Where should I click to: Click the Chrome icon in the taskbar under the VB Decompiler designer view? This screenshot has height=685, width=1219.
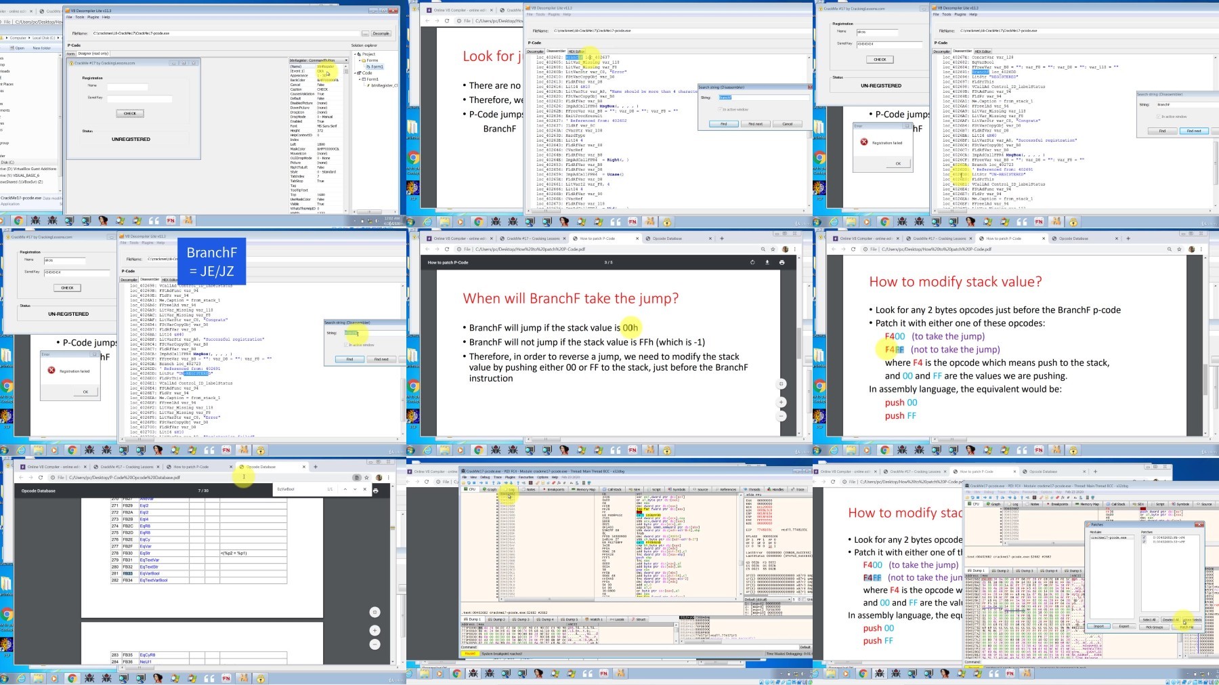[18, 221]
